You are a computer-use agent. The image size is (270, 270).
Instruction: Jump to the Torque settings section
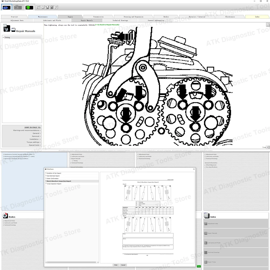tap(33, 142)
